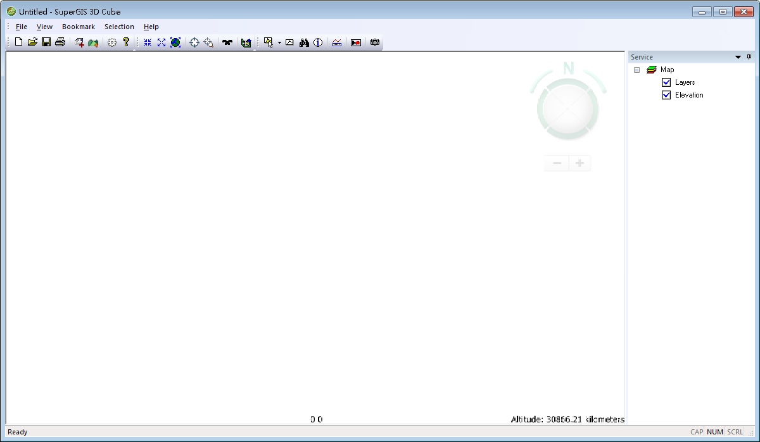The height and width of the screenshot is (442, 760).
Task: Select the Elevation tree label
Action: click(689, 95)
